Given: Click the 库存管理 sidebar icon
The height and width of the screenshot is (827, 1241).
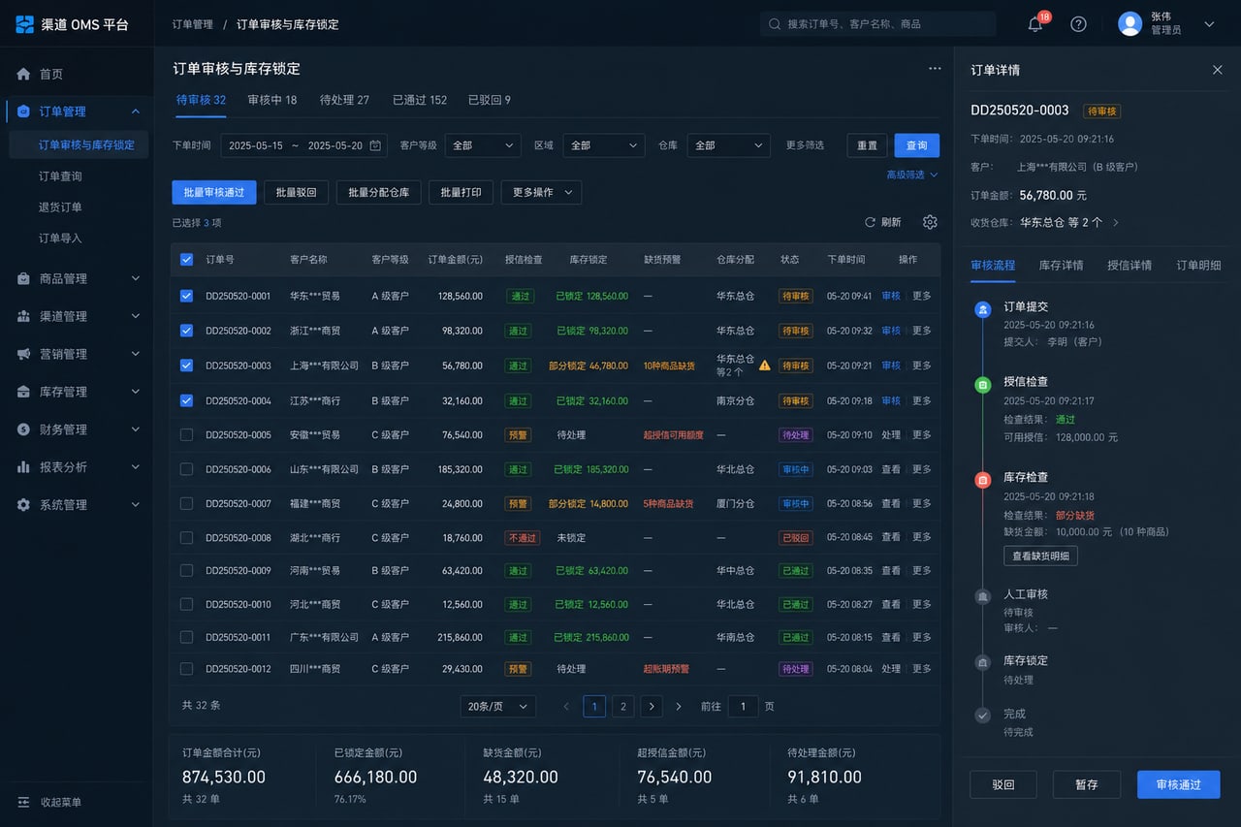Looking at the screenshot, I should [x=24, y=392].
